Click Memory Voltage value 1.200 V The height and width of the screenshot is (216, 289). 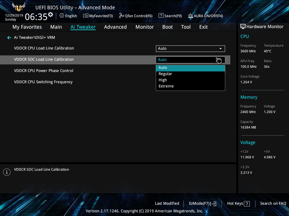(270, 112)
